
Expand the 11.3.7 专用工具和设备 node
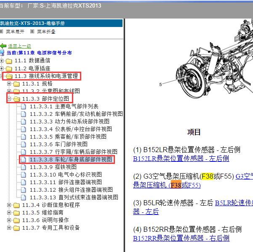pos(9,228)
